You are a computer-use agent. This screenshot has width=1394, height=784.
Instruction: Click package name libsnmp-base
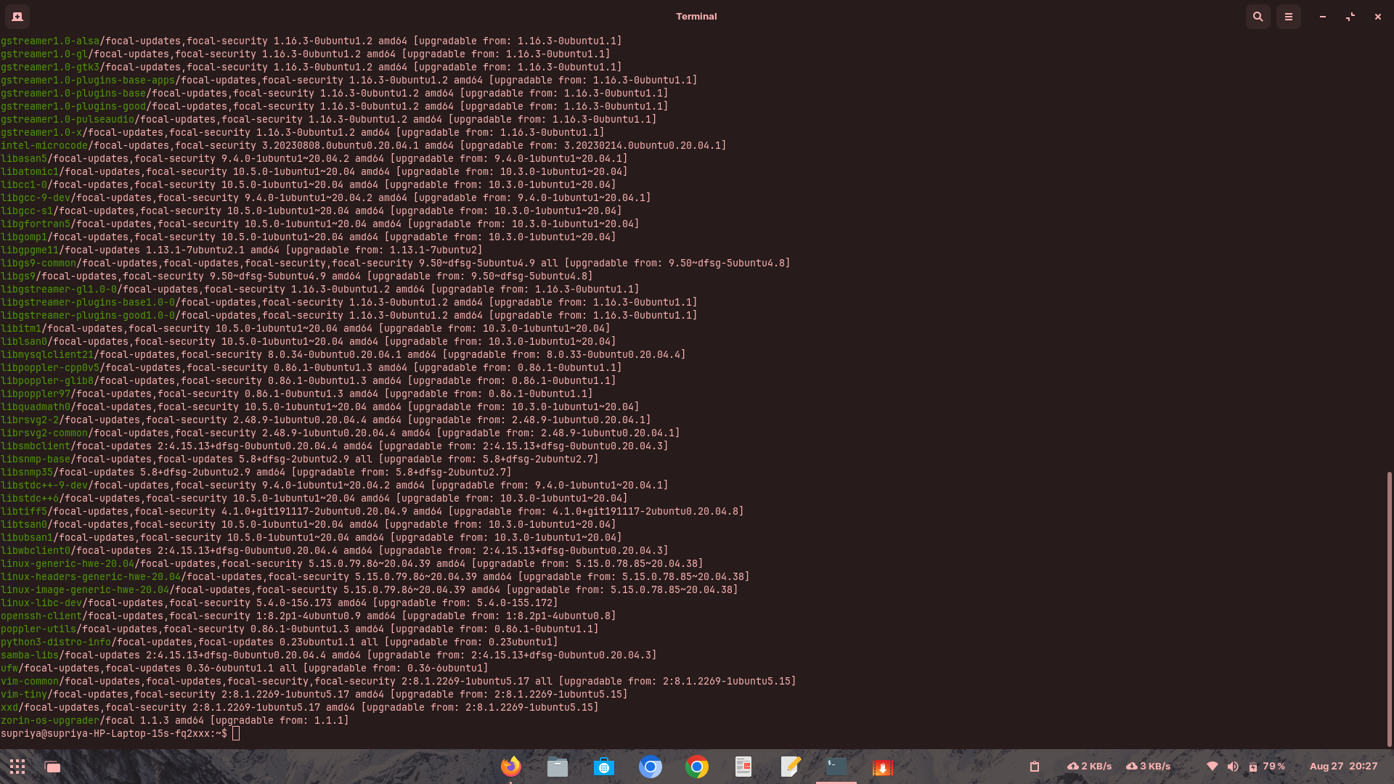(36, 460)
